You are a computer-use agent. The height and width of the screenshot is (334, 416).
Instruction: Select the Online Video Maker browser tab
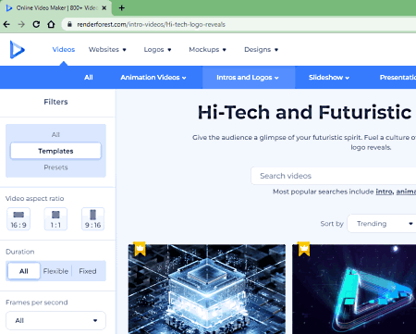[x=56, y=8]
